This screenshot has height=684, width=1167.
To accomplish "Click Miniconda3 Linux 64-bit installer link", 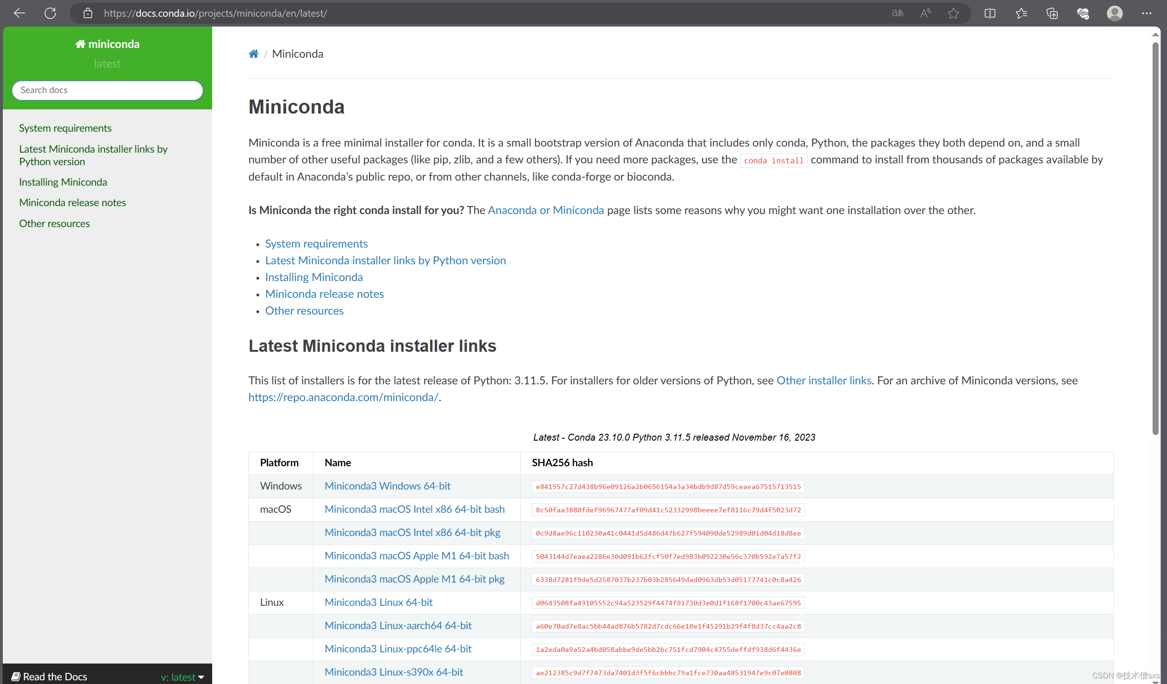I will click(x=378, y=602).
